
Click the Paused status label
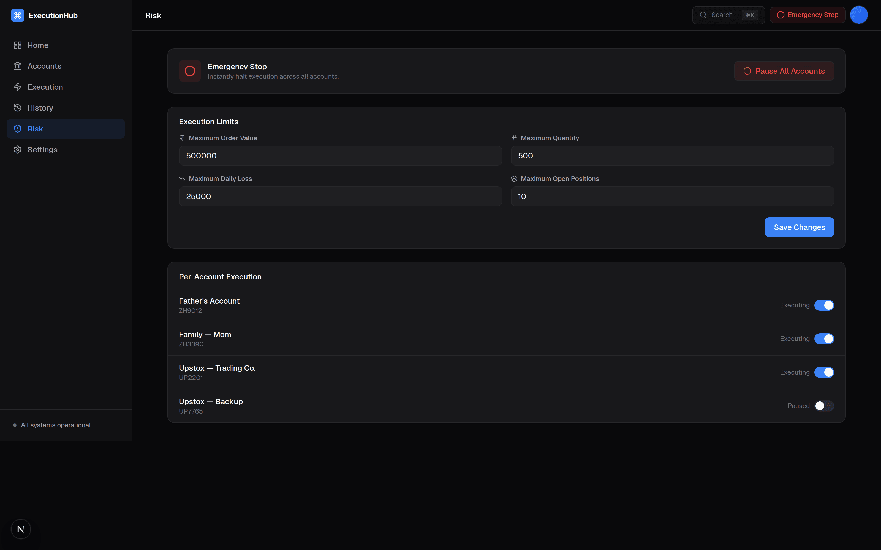coord(798,406)
